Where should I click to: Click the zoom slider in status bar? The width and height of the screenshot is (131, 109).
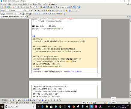122,103
